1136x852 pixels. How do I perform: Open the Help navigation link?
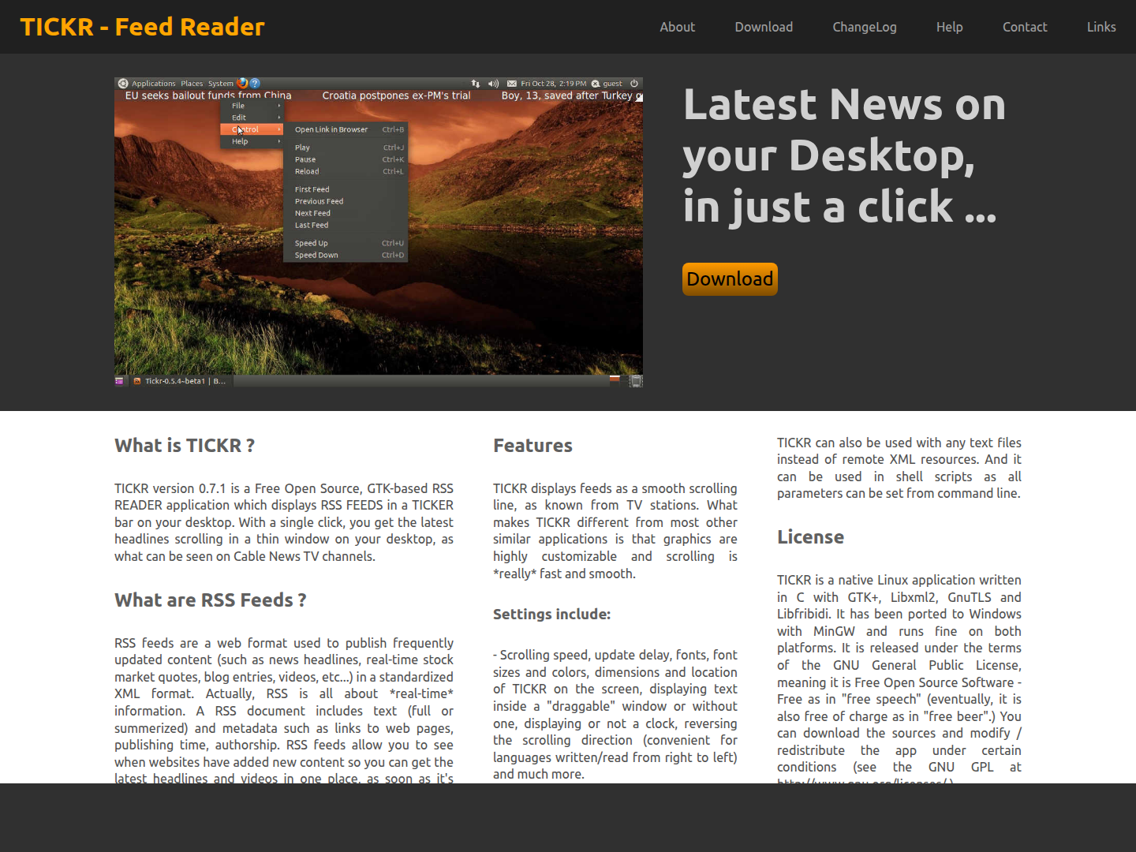point(949,27)
